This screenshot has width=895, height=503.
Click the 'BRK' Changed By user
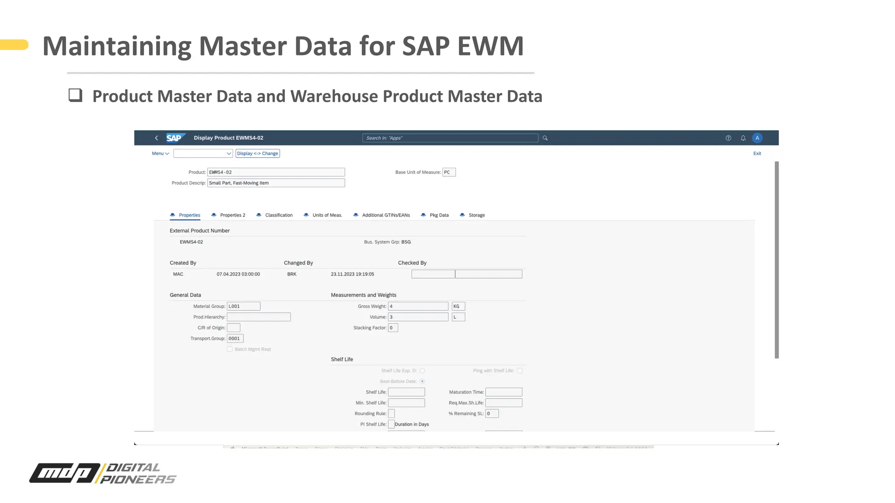tap(292, 274)
